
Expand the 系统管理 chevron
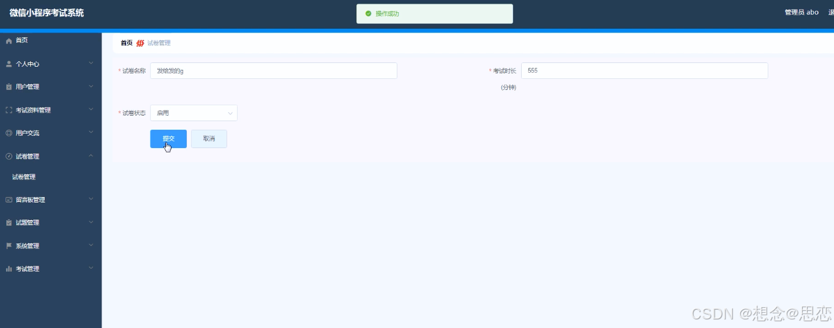point(91,245)
